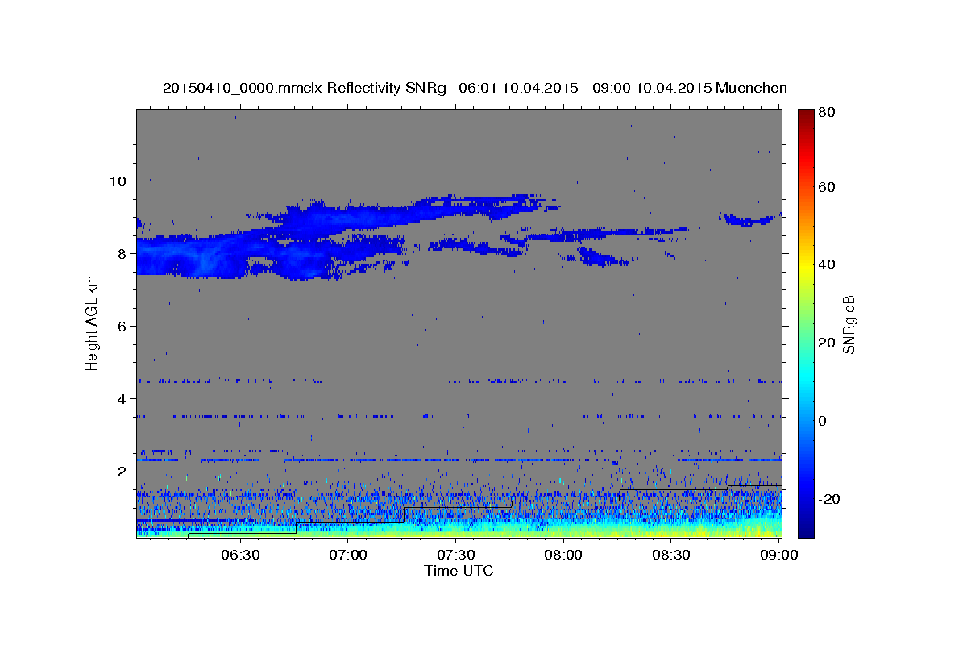Click the colorbar value 80
The width and height of the screenshot is (967, 645).
pos(826,112)
